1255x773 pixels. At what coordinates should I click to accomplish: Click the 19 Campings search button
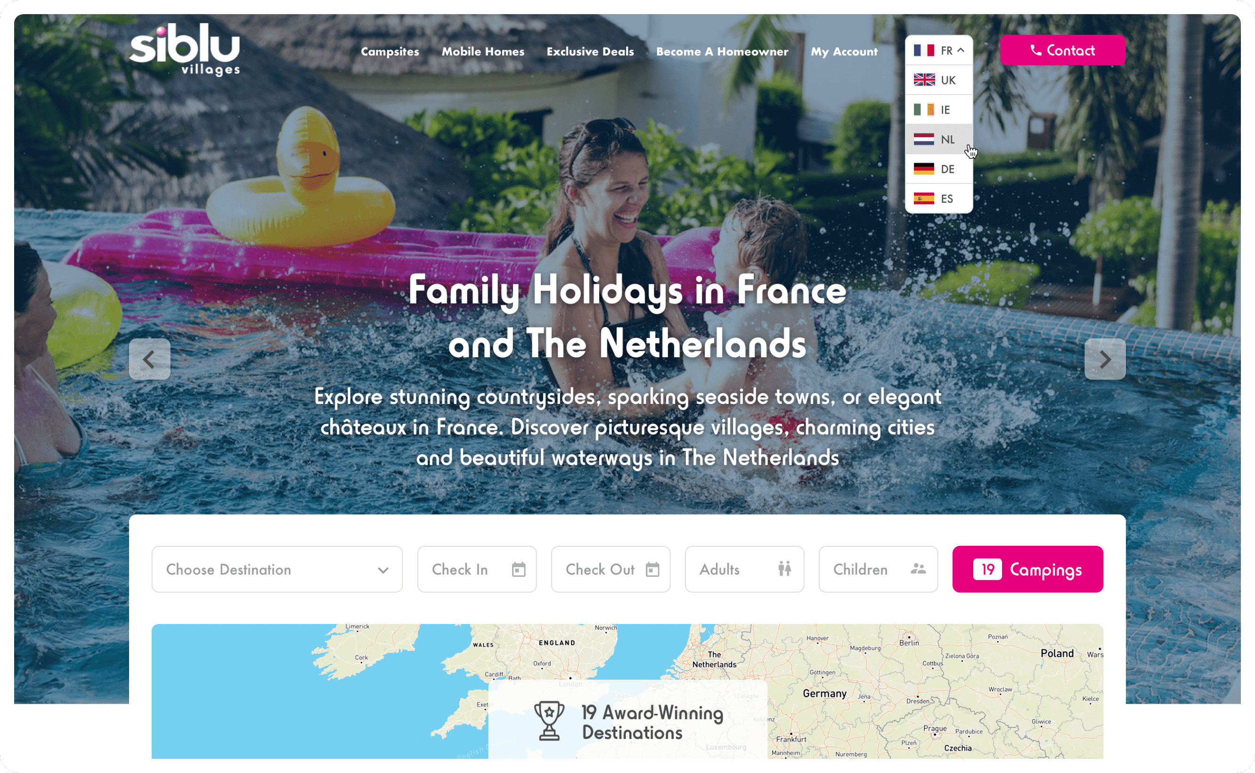click(1027, 569)
